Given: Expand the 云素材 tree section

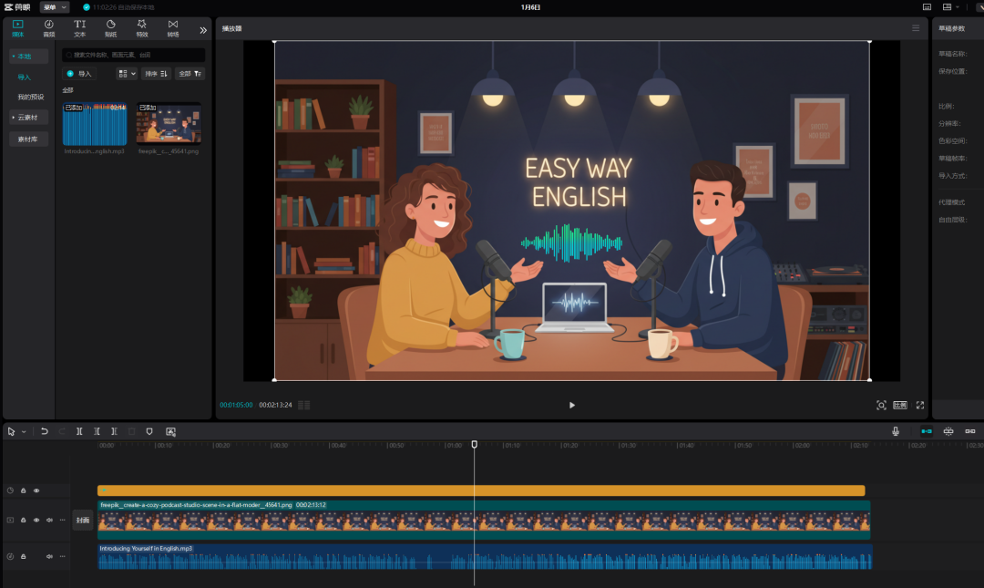Looking at the screenshot, I should [x=28, y=117].
